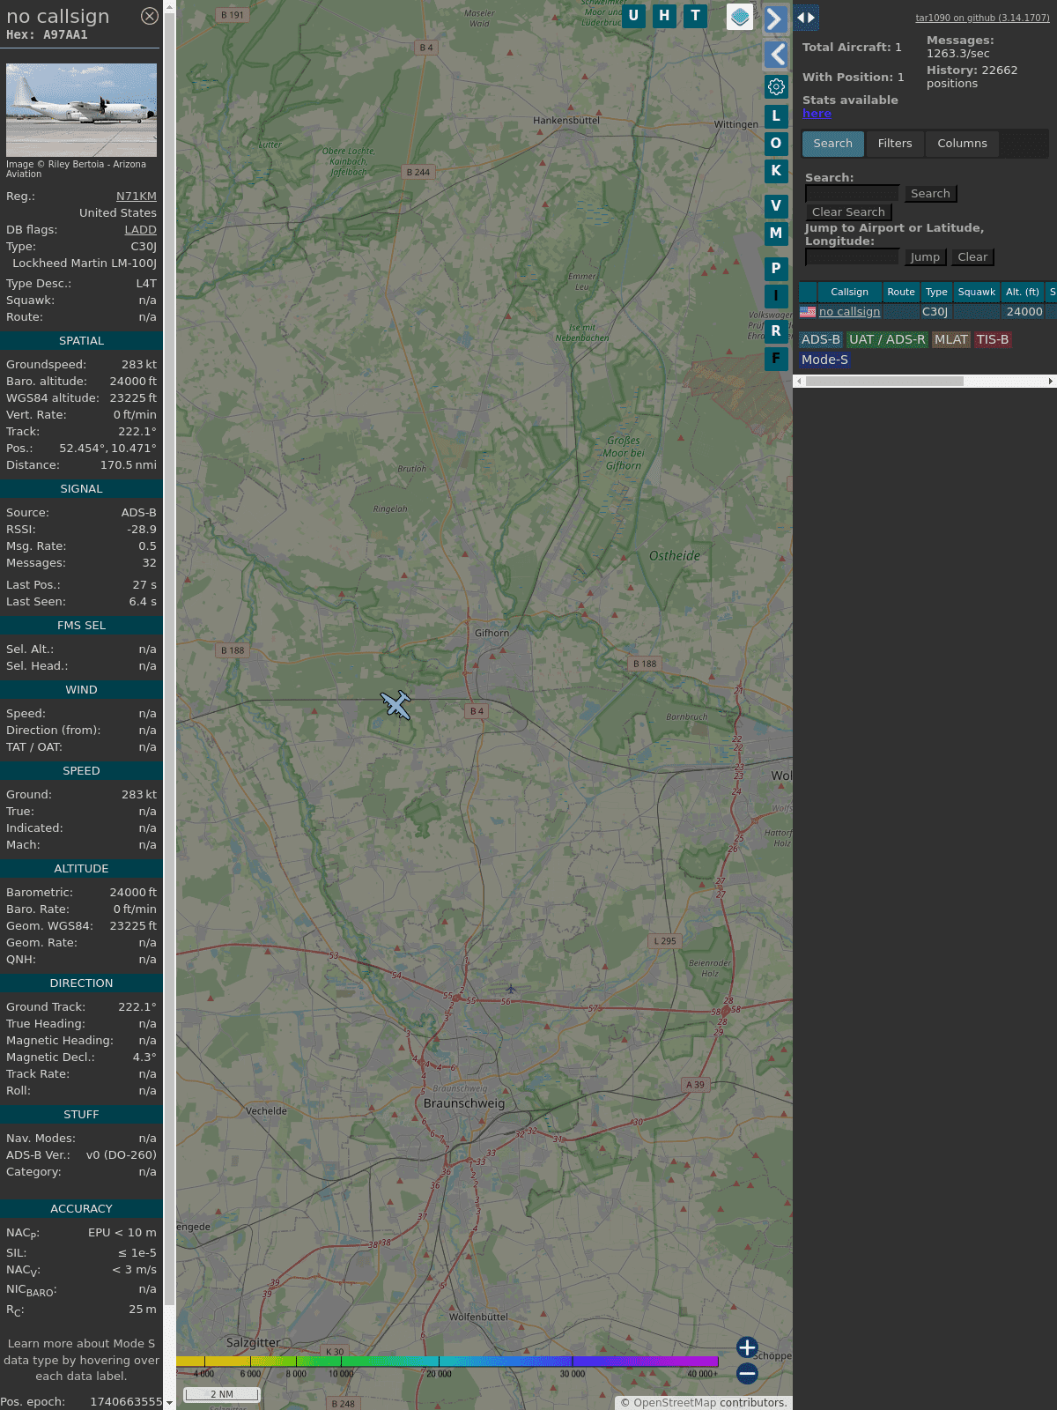This screenshot has height=1410, width=1057.
Task: Sort table by Squawk column
Action: tap(977, 292)
